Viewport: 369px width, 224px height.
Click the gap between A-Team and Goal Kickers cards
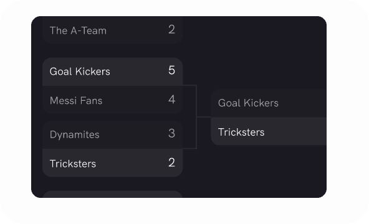pyautogui.click(x=112, y=51)
